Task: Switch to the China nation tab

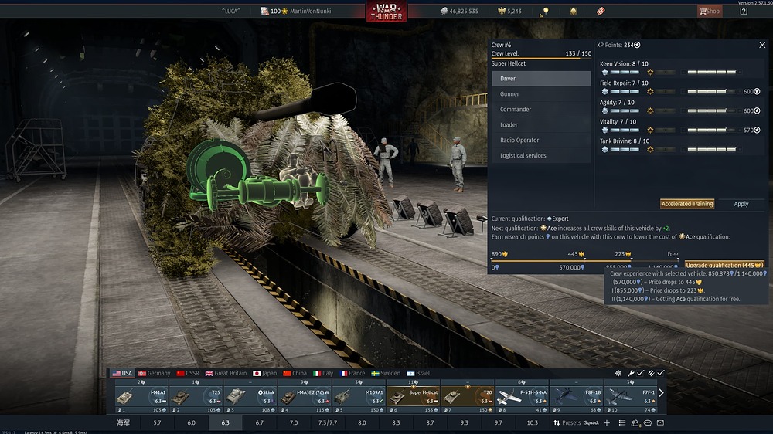Action: [295, 373]
